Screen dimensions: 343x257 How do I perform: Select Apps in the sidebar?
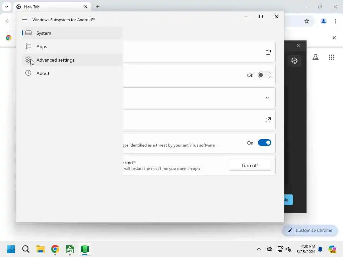coord(72,46)
